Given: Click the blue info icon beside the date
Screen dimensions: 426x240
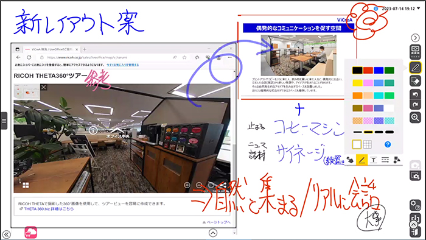Looking at the screenshot, I should pyautogui.click(x=376, y=9).
